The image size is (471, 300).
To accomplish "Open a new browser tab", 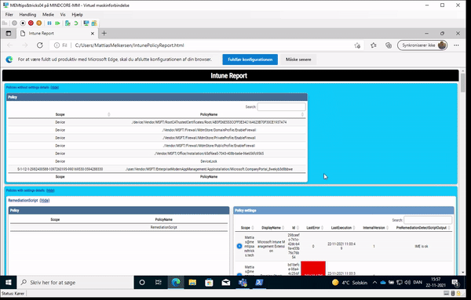I will (104, 33).
